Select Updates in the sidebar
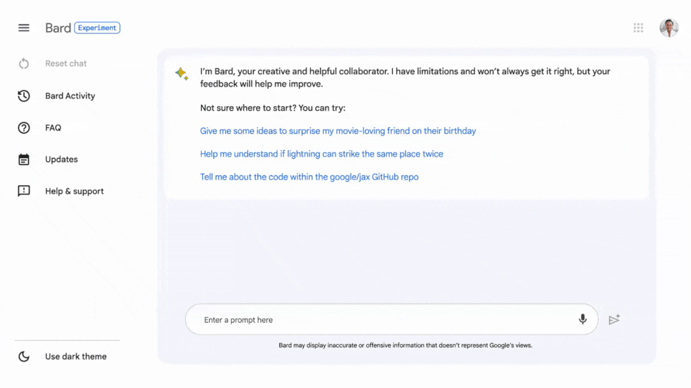 click(x=61, y=160)
